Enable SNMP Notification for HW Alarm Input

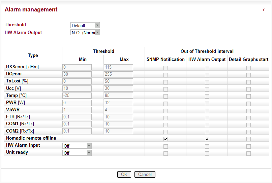(x=166, y=146)
